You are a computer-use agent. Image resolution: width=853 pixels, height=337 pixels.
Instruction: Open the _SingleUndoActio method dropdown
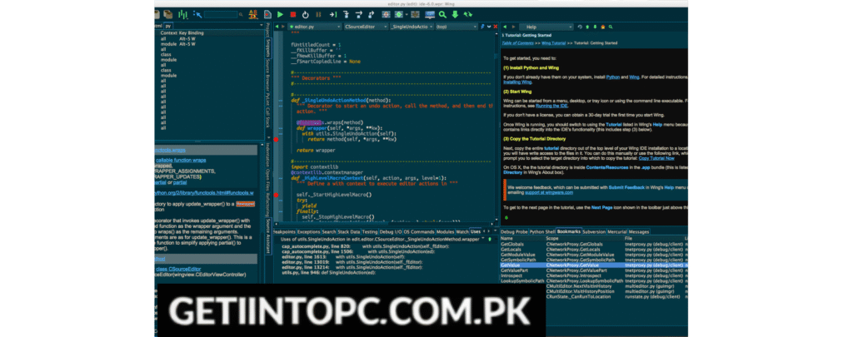tap(412, 27)
